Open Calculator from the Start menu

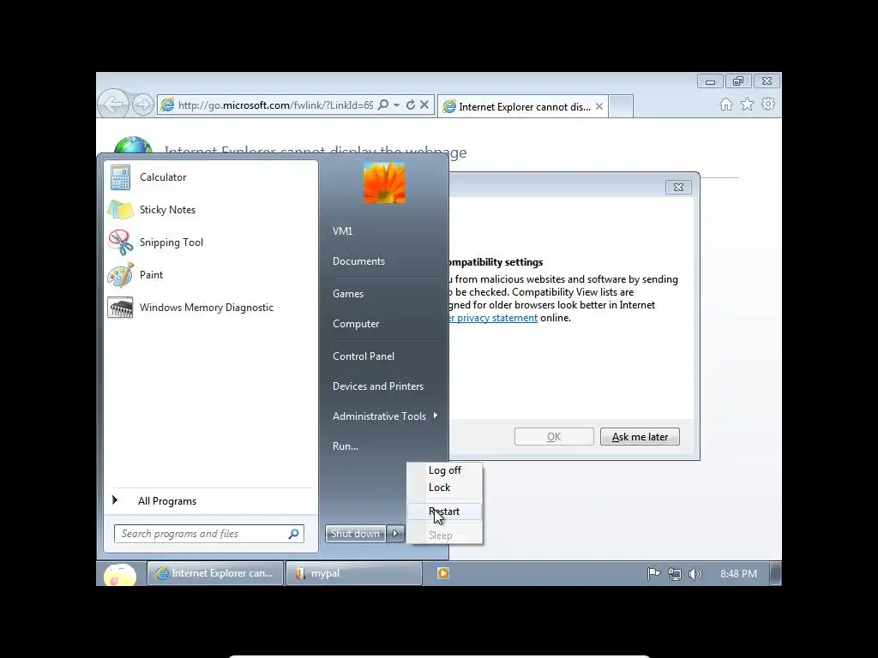(x=211, y=177)
